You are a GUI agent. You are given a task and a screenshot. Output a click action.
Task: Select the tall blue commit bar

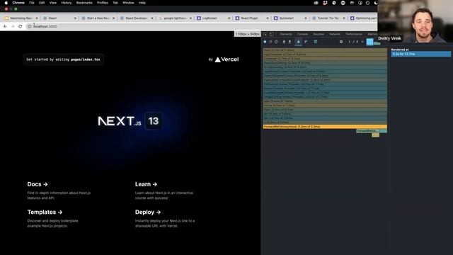point(369,42)
